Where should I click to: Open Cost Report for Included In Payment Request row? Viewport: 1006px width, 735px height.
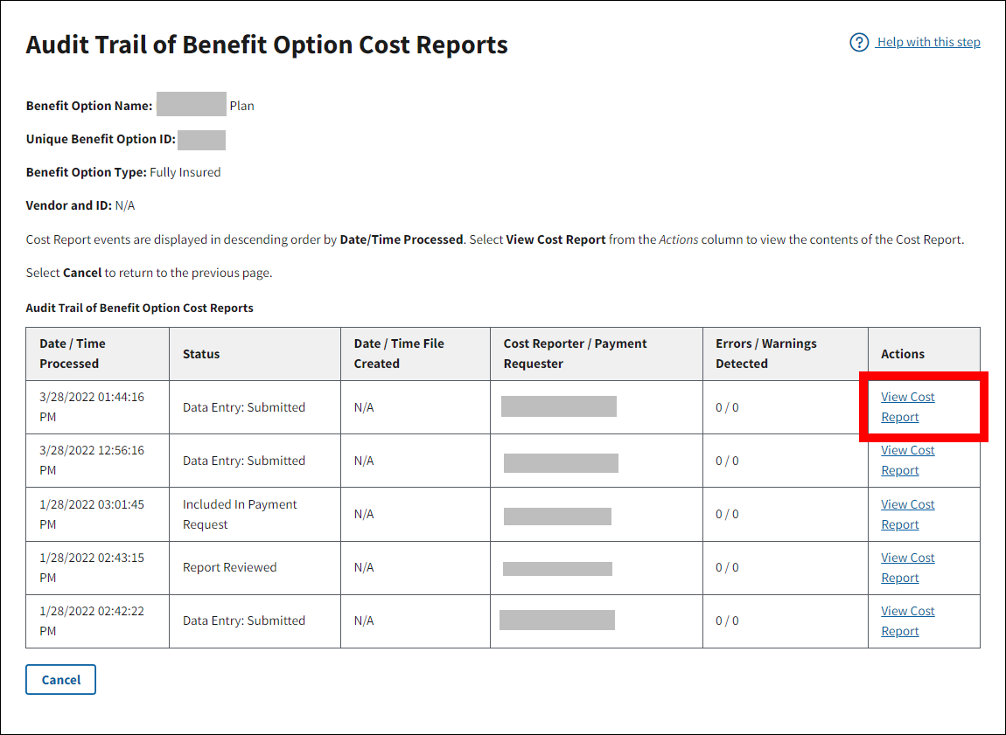tap(907, 514)
